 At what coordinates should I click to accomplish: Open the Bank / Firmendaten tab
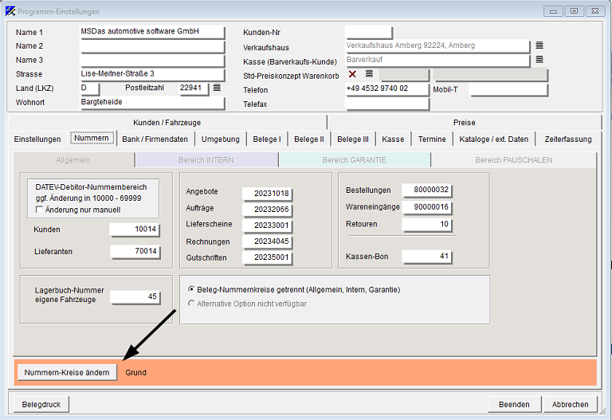(155, 139)
